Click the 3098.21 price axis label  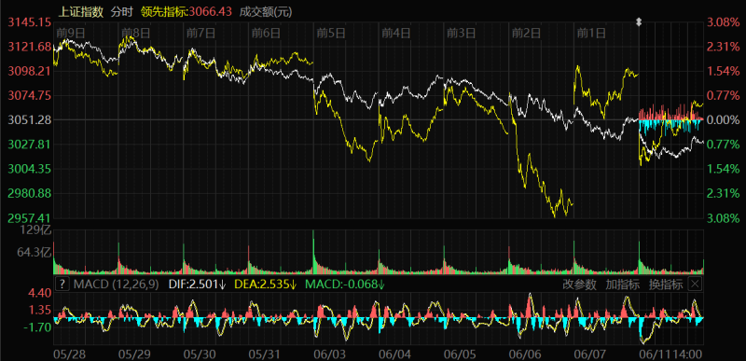click(29, 71)
